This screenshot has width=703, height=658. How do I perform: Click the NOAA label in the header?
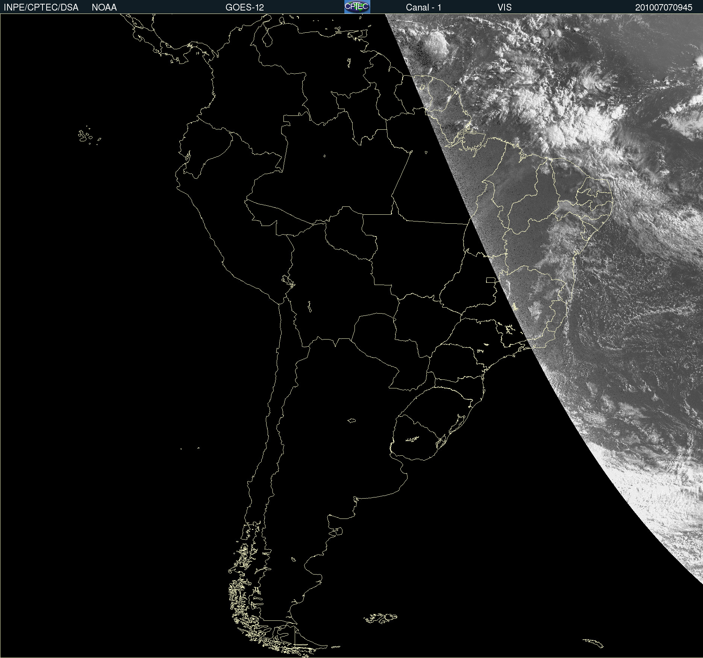(x=104, y=8)
